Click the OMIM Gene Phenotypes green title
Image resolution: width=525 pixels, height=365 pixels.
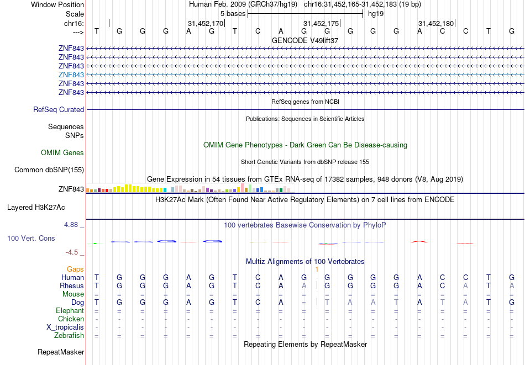tap(305, 145)
